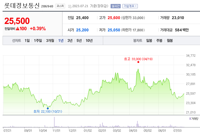Click the stock code 286940
Screen dimensions: 200x136
tap(47, 6)
